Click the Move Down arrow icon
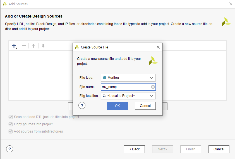This screenshot has height=159, width=235. [43, 46]
